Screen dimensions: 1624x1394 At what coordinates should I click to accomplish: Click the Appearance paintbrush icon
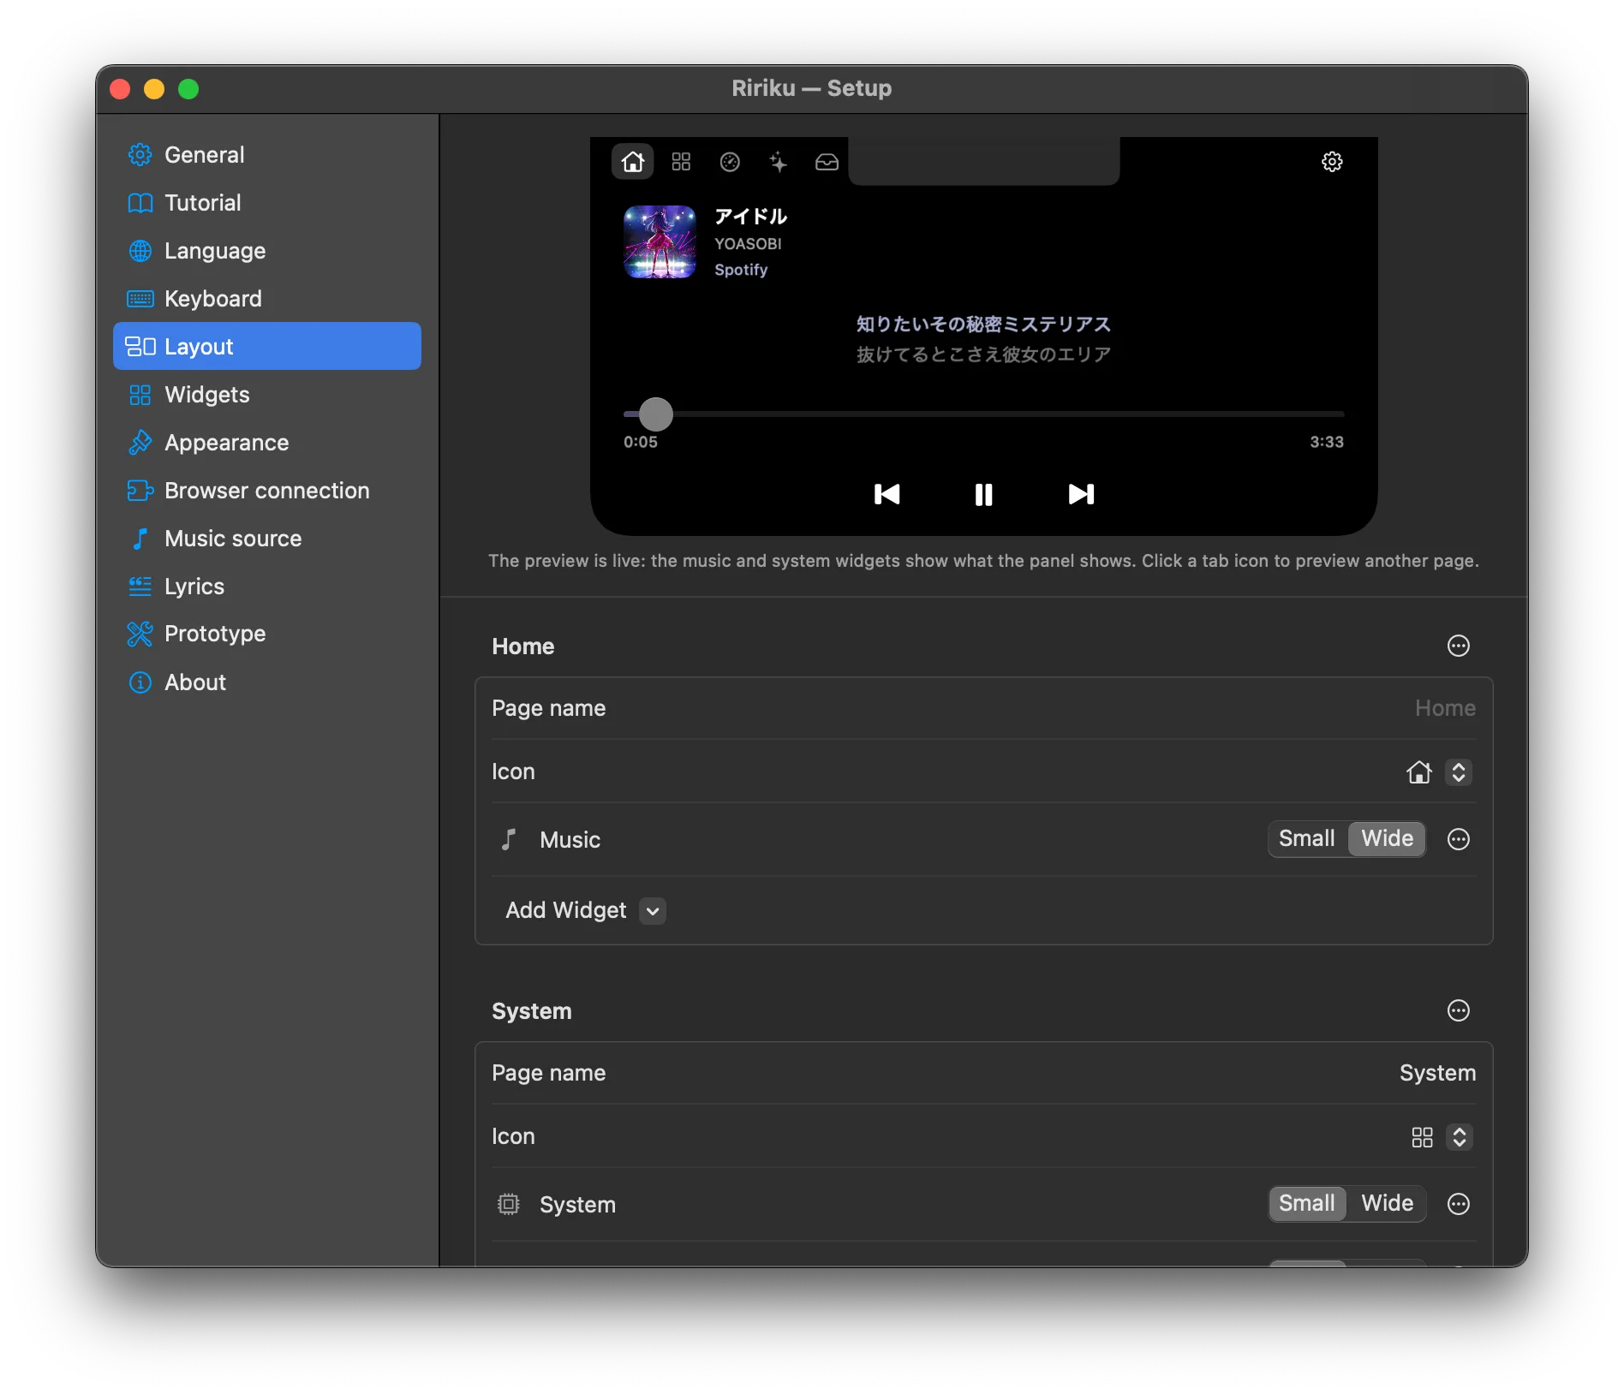(140, 443)
